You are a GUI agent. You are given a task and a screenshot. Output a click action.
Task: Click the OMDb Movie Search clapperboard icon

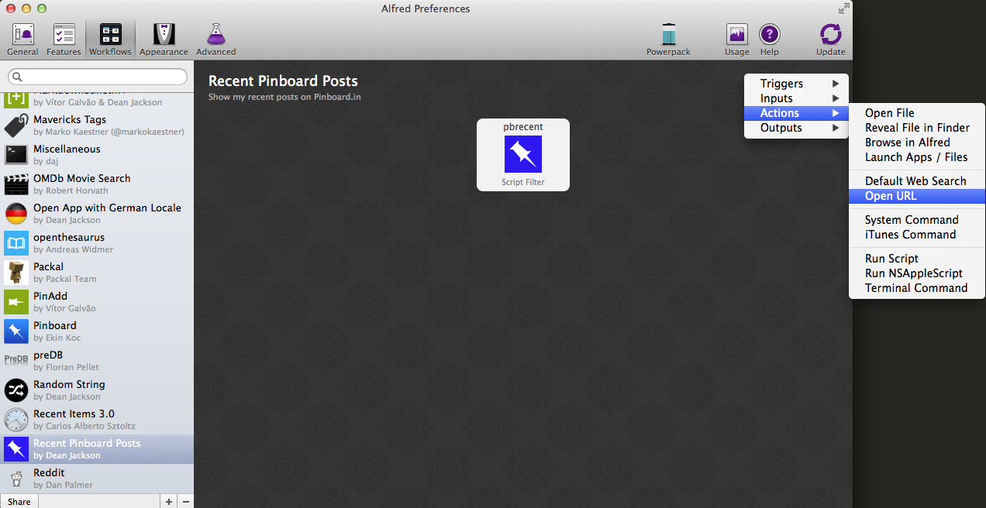(x=16, y=184)
